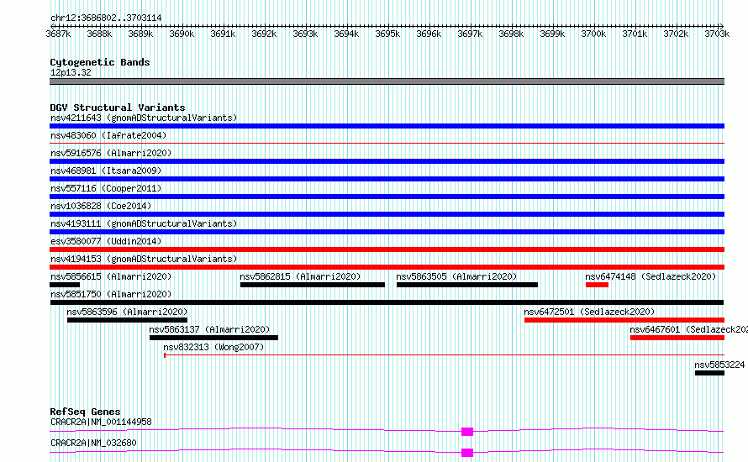Select nsv4193111 gnomAD variant label
The height and width of the screenshot is (462, 748).
(x=144, y=223)
